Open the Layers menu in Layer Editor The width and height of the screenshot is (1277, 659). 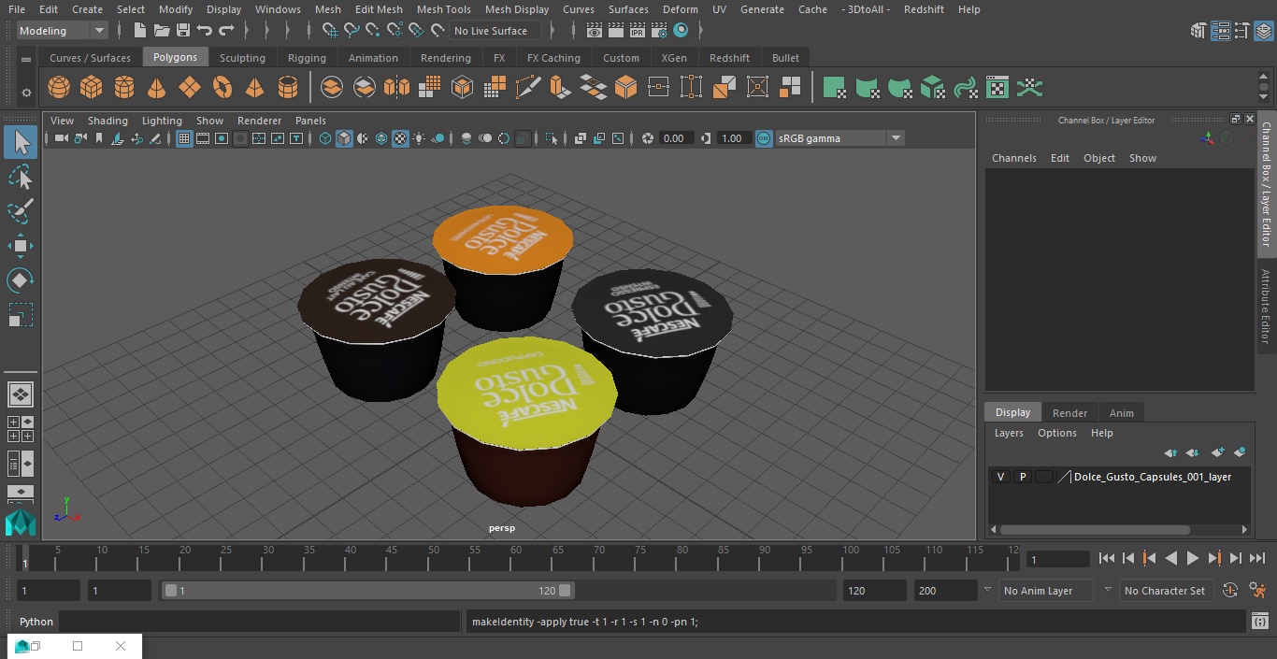tap(1008, 433)
